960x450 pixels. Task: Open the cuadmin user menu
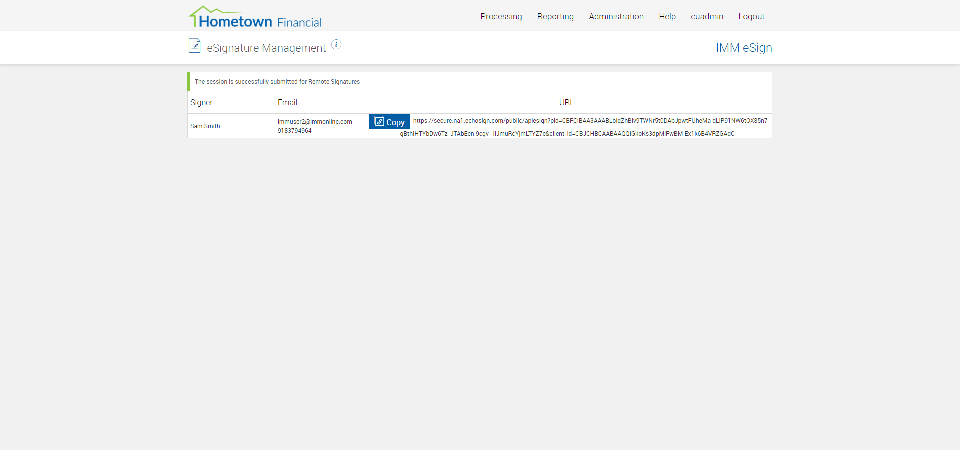(x=707, y=16)
